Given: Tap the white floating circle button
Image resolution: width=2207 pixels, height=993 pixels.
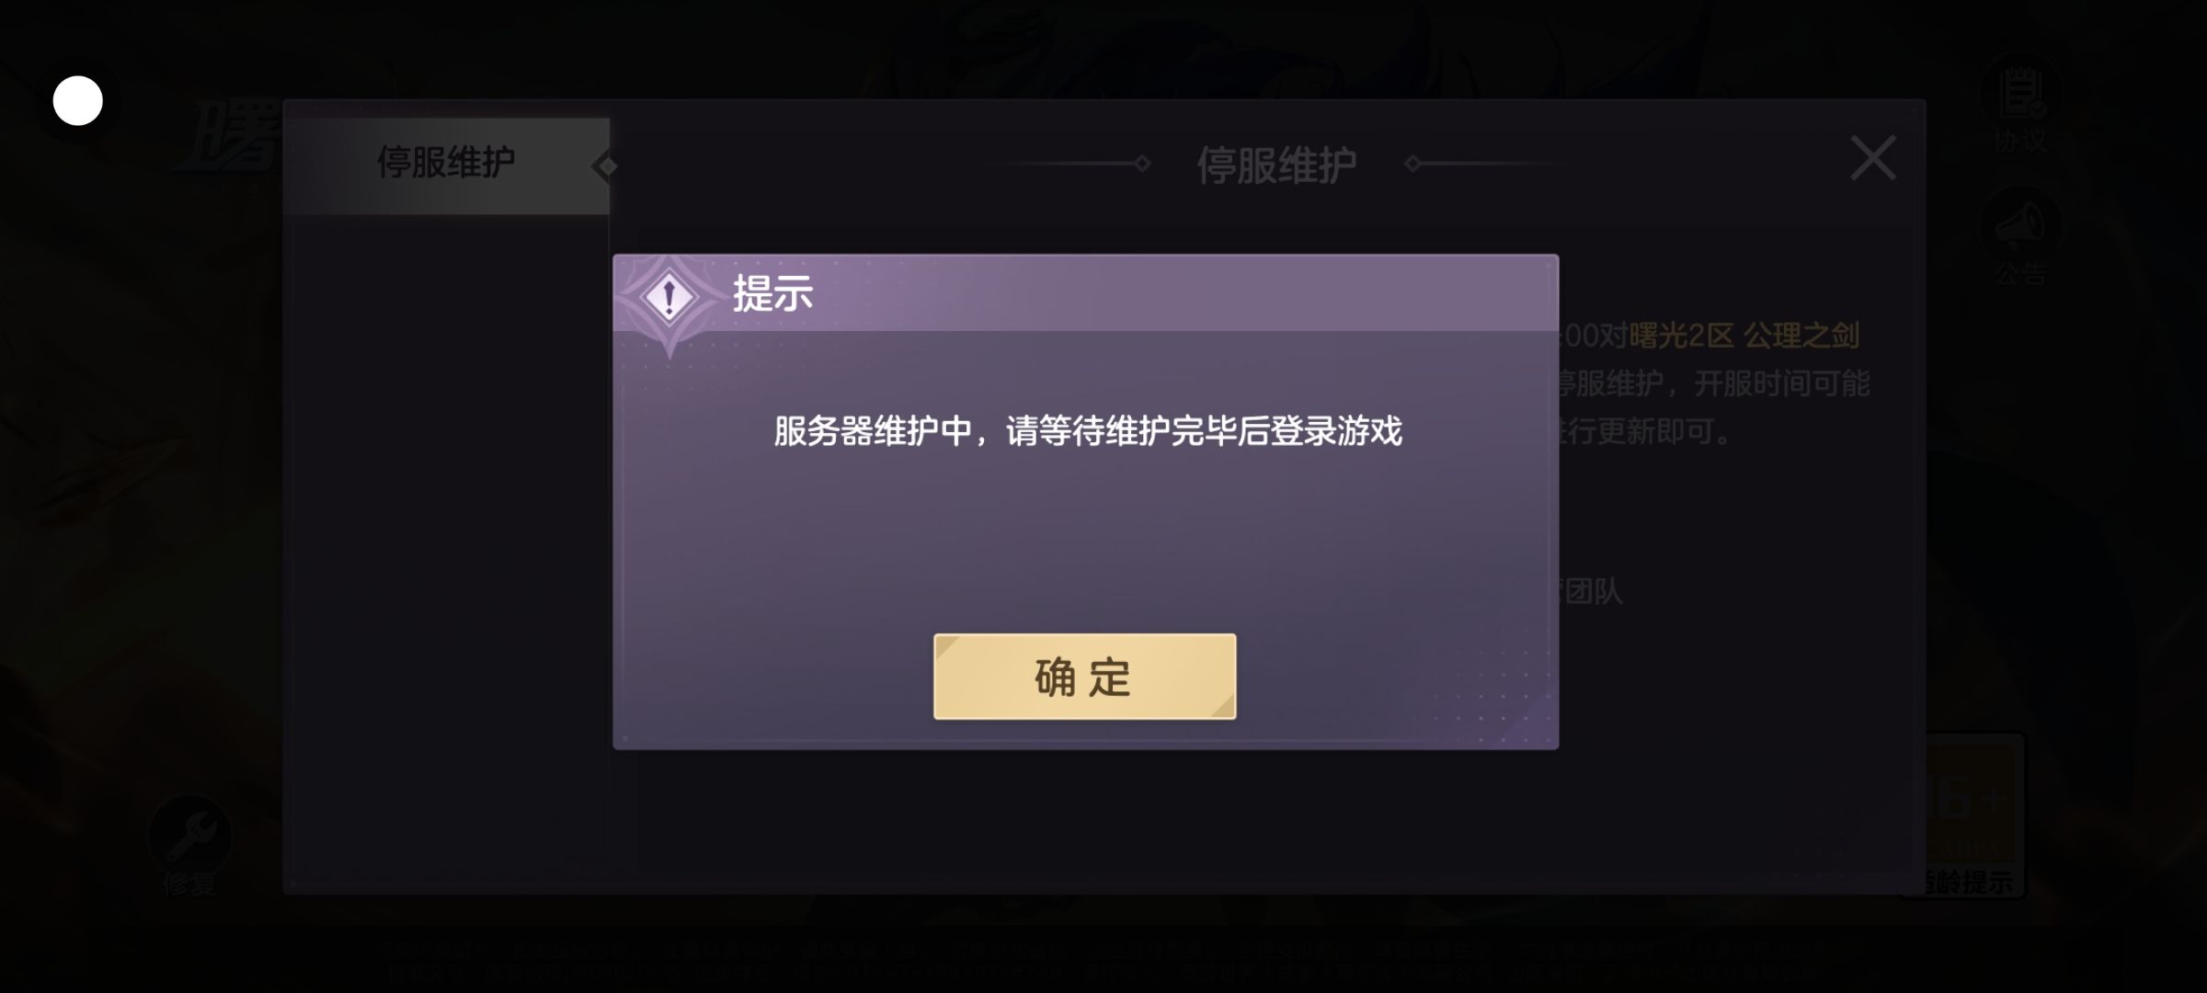Looking at the screenshot, I should 78,101.
